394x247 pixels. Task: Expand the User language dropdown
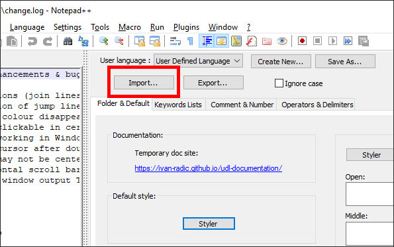(x=198, y=61)
